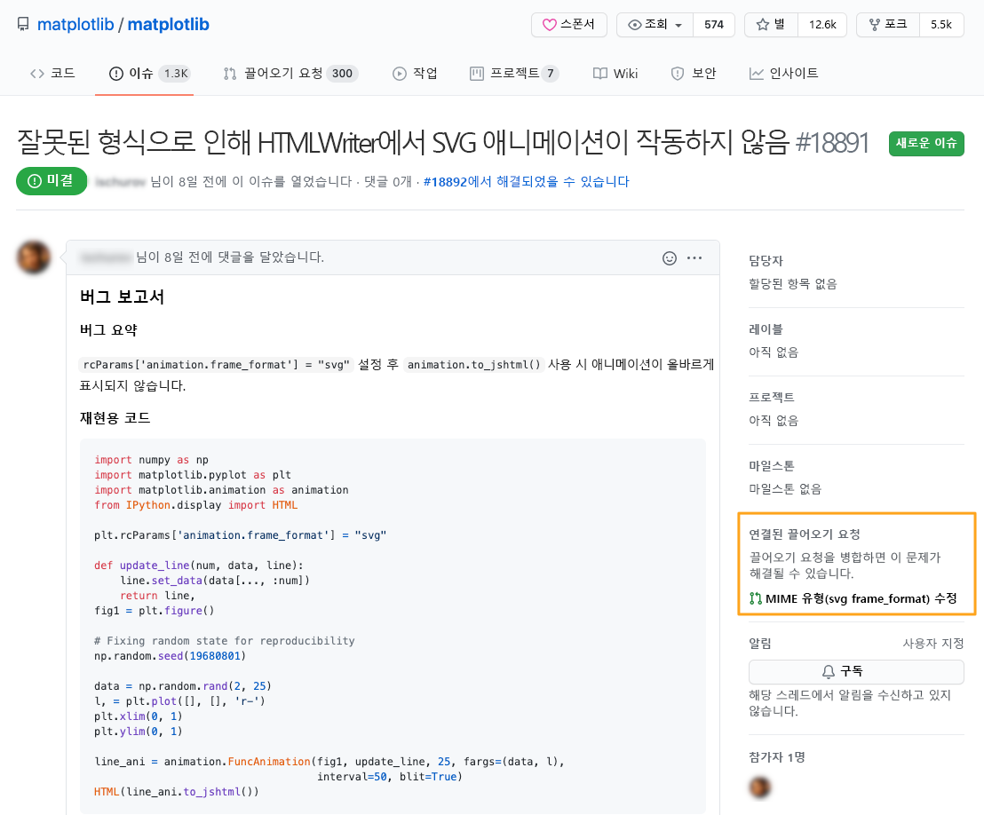Click the 버그 보고서 heading text

(x=122, y=297)
